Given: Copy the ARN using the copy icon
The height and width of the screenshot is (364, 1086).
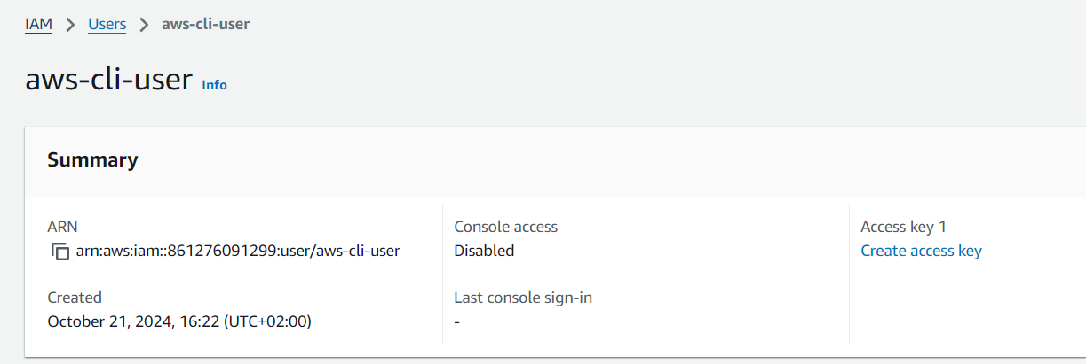Looking at the screenshot, I should coord(59,252).
